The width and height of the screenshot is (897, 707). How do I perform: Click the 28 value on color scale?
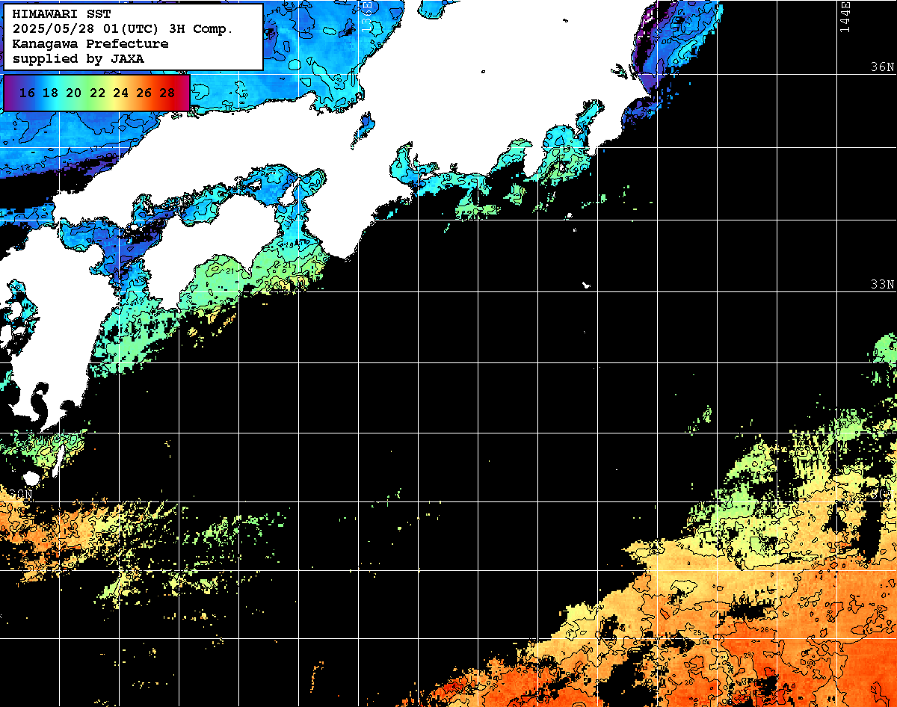pyautogui.click(x=167, y=93)
